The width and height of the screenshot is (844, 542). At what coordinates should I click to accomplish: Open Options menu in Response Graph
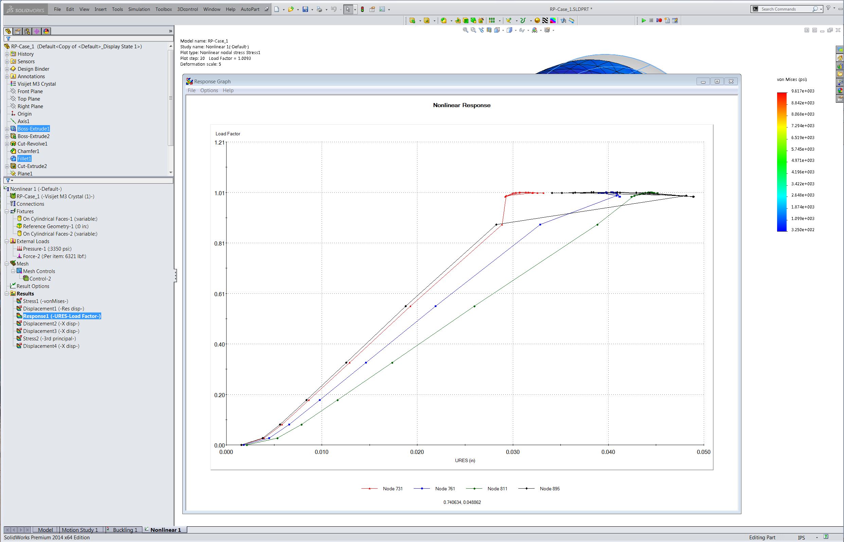[x=209, y=90]
